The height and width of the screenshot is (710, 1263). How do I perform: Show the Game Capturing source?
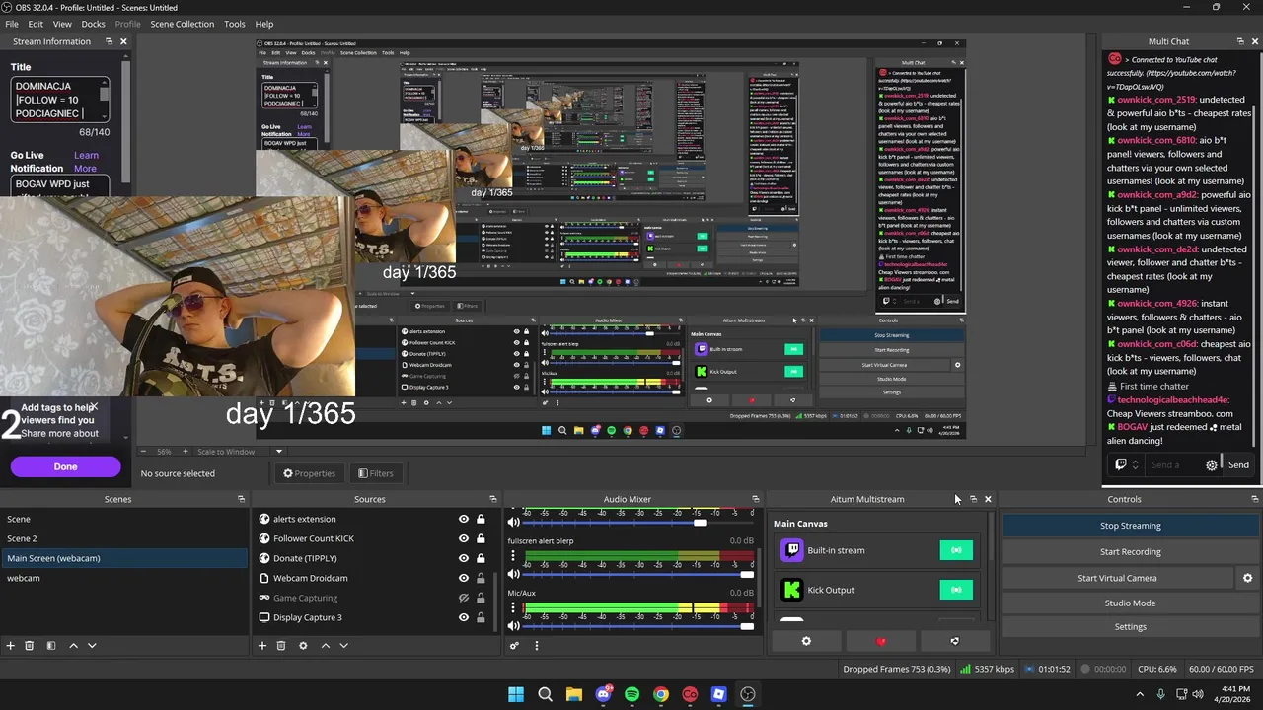[464, 598]
